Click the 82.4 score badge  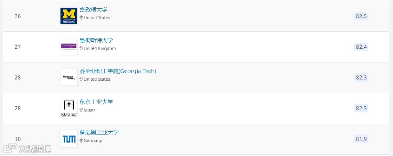(361, 47)
